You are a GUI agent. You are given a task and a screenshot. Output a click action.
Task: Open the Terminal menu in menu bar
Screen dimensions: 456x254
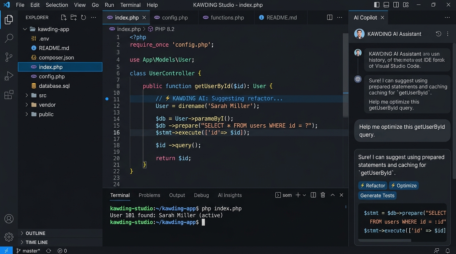pos(130,5)
